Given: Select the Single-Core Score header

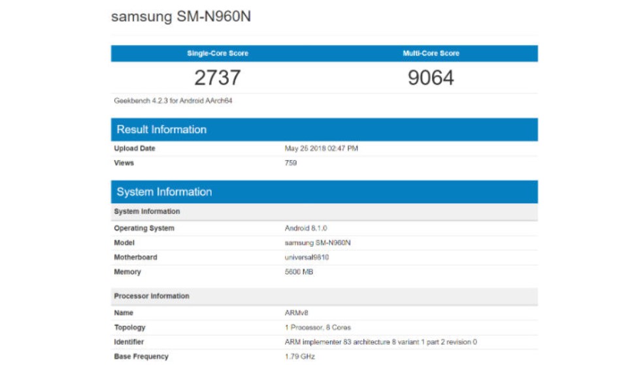Looking at the screenshot, I should (218, 53).
